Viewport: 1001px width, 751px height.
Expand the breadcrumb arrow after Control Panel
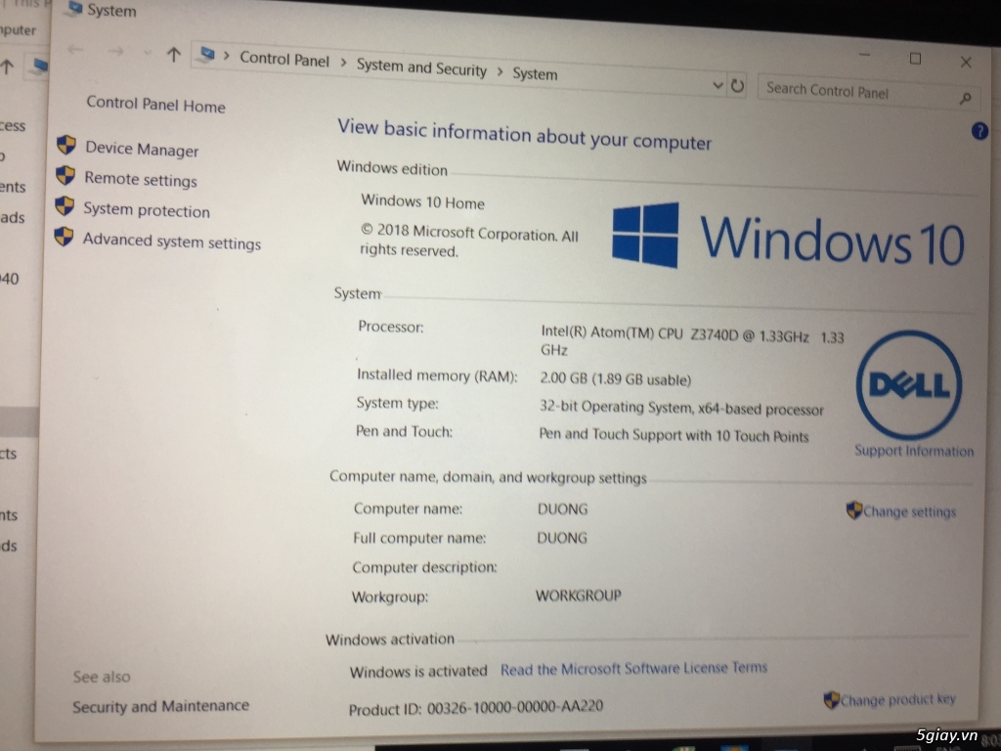pyautogui.click(x=343, y=62)
